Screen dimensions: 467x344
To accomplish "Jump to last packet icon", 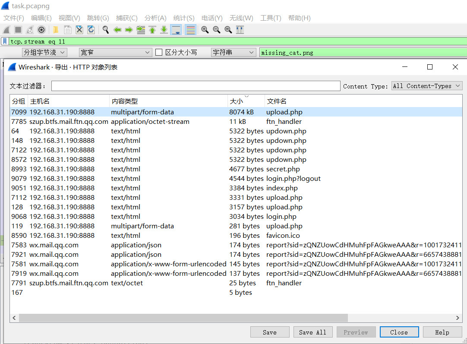I will click(164, 30).
